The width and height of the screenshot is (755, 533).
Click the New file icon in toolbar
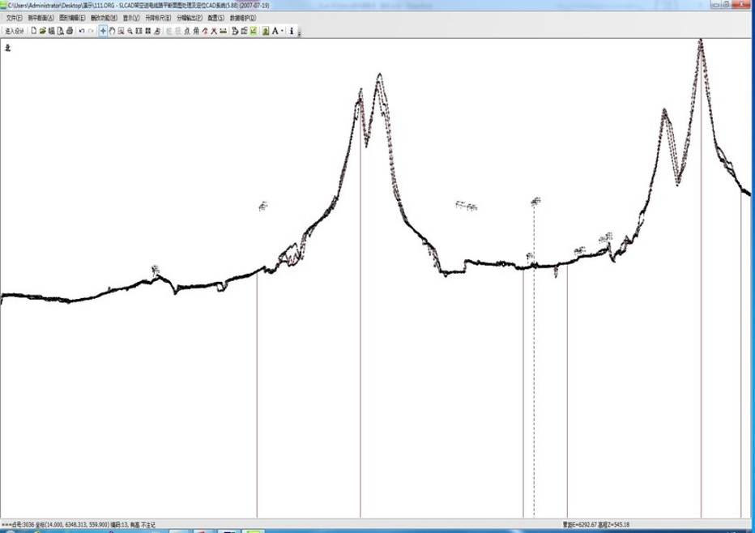(34, 31)
